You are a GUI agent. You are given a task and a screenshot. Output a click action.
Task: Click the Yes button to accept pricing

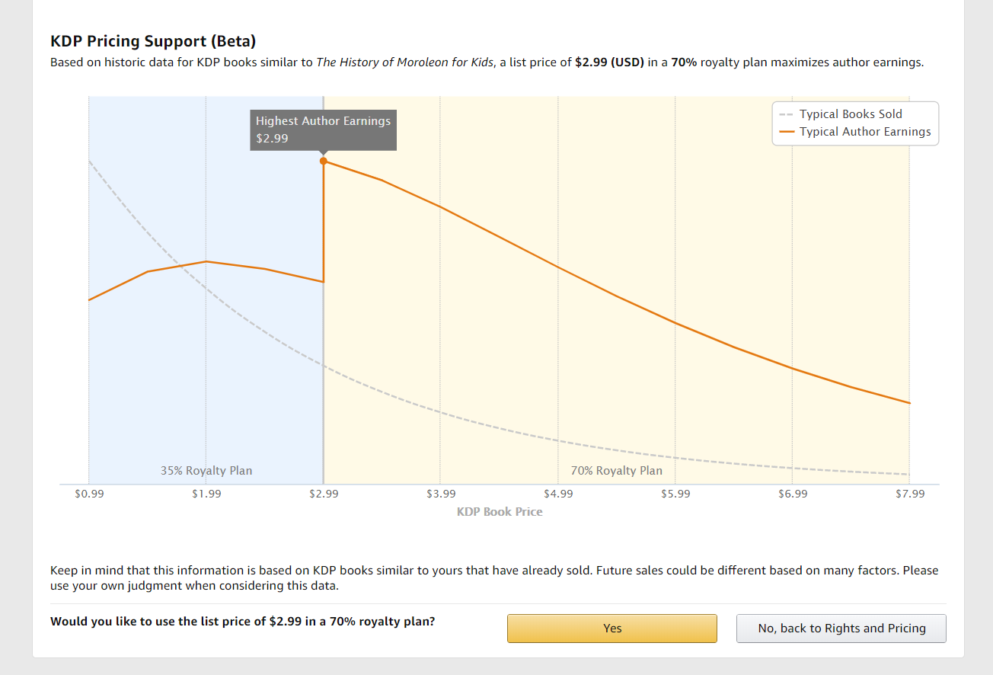[612, 629]
